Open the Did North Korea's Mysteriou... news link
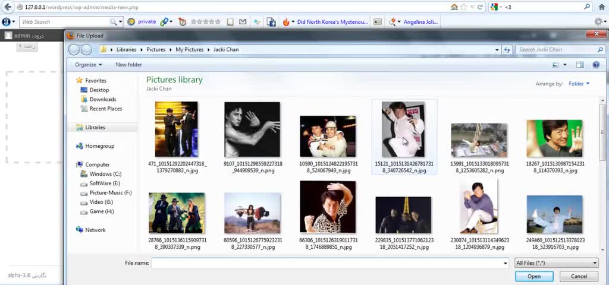The width and height of the screenshot is (609, 285). (332, 22)
